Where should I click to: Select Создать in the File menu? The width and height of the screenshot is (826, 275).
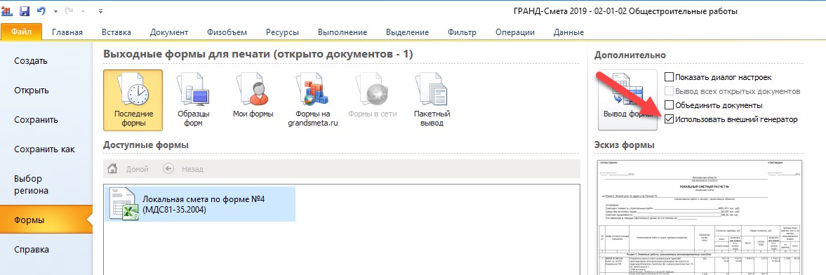[x=46, y=60]
